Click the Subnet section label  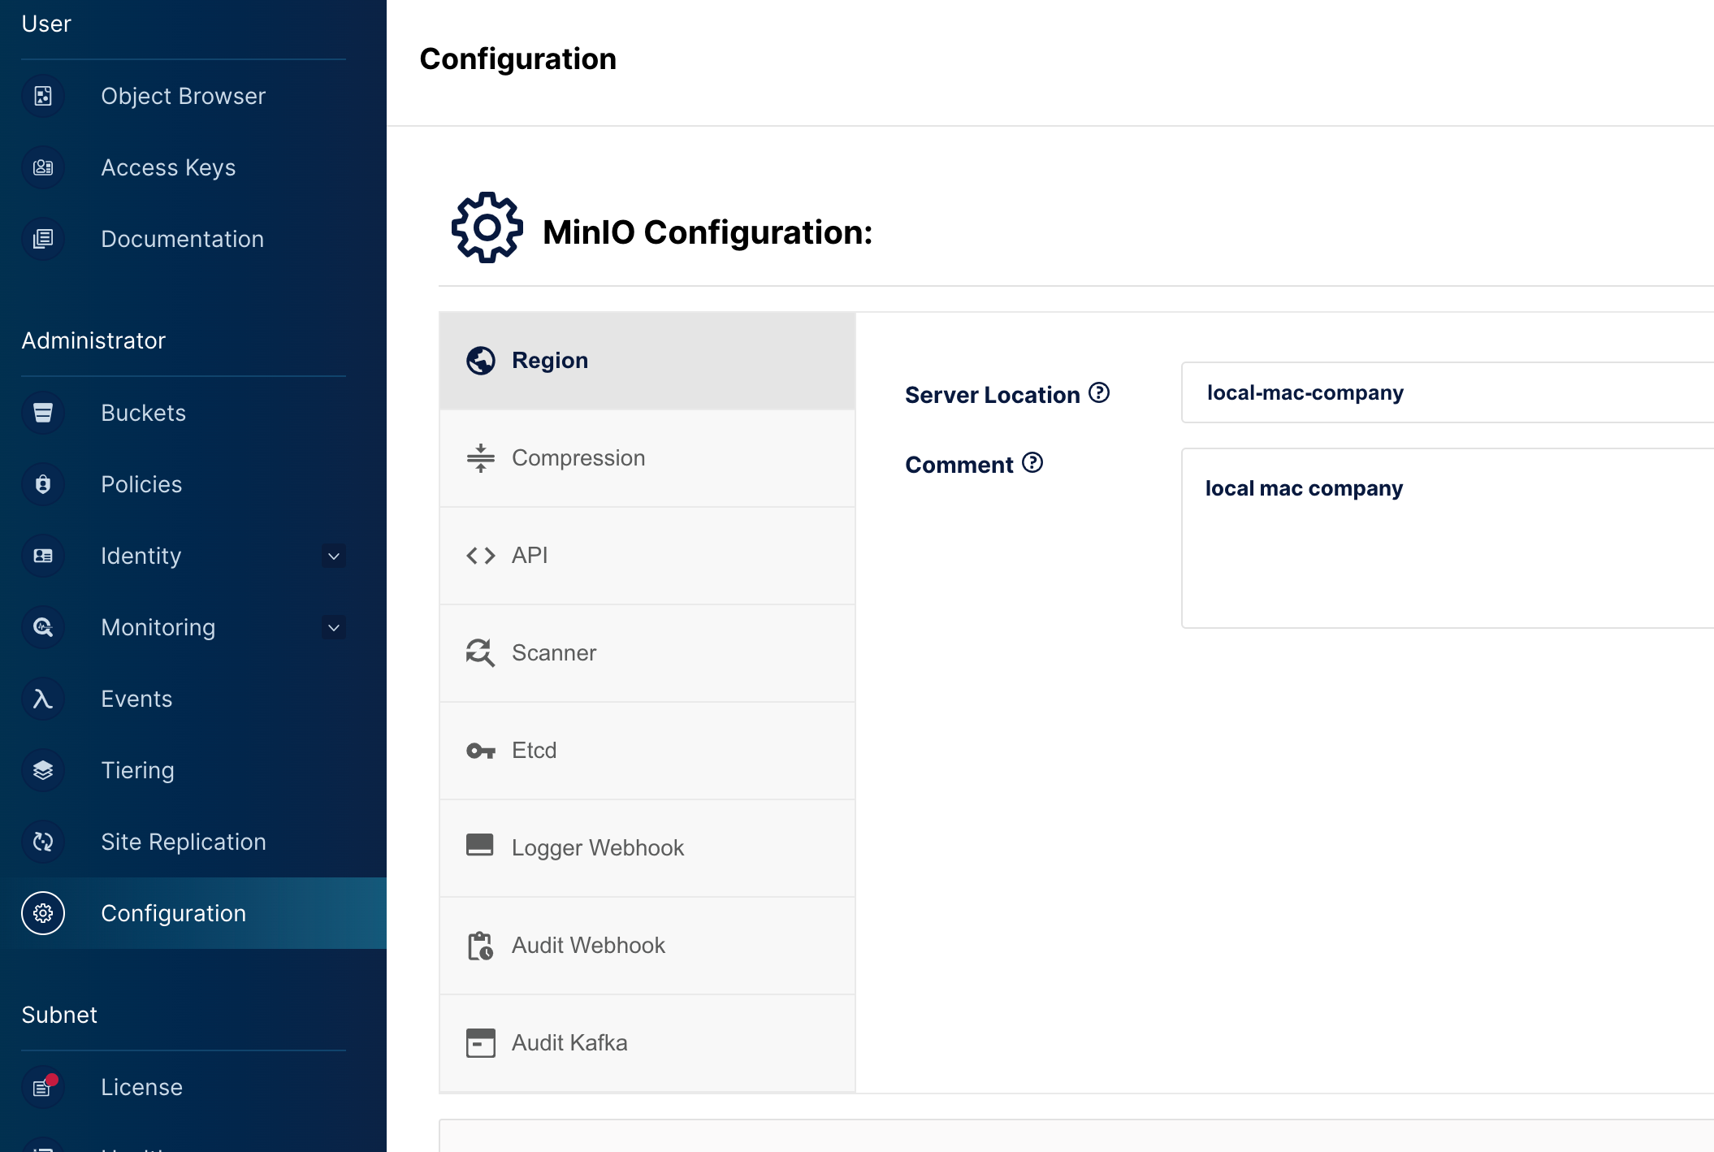pos(59,1015)
